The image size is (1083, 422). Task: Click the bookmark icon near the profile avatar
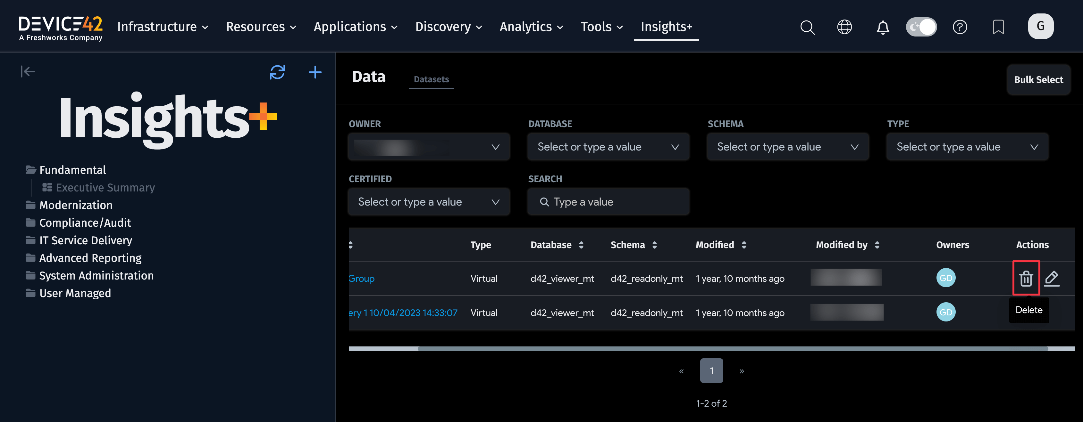click(998, 27)
